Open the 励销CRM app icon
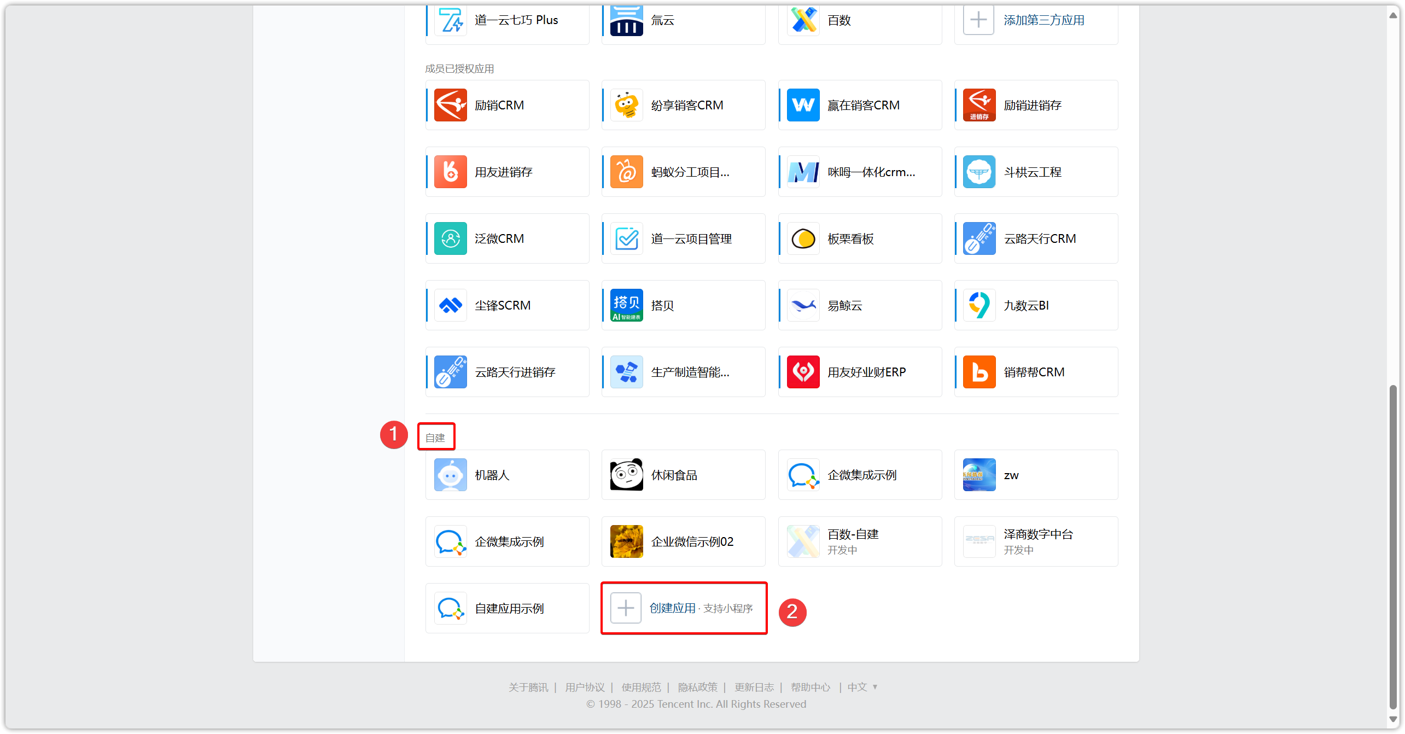Viewport: 1405px width, 734px height. click(x=450, y=105)
